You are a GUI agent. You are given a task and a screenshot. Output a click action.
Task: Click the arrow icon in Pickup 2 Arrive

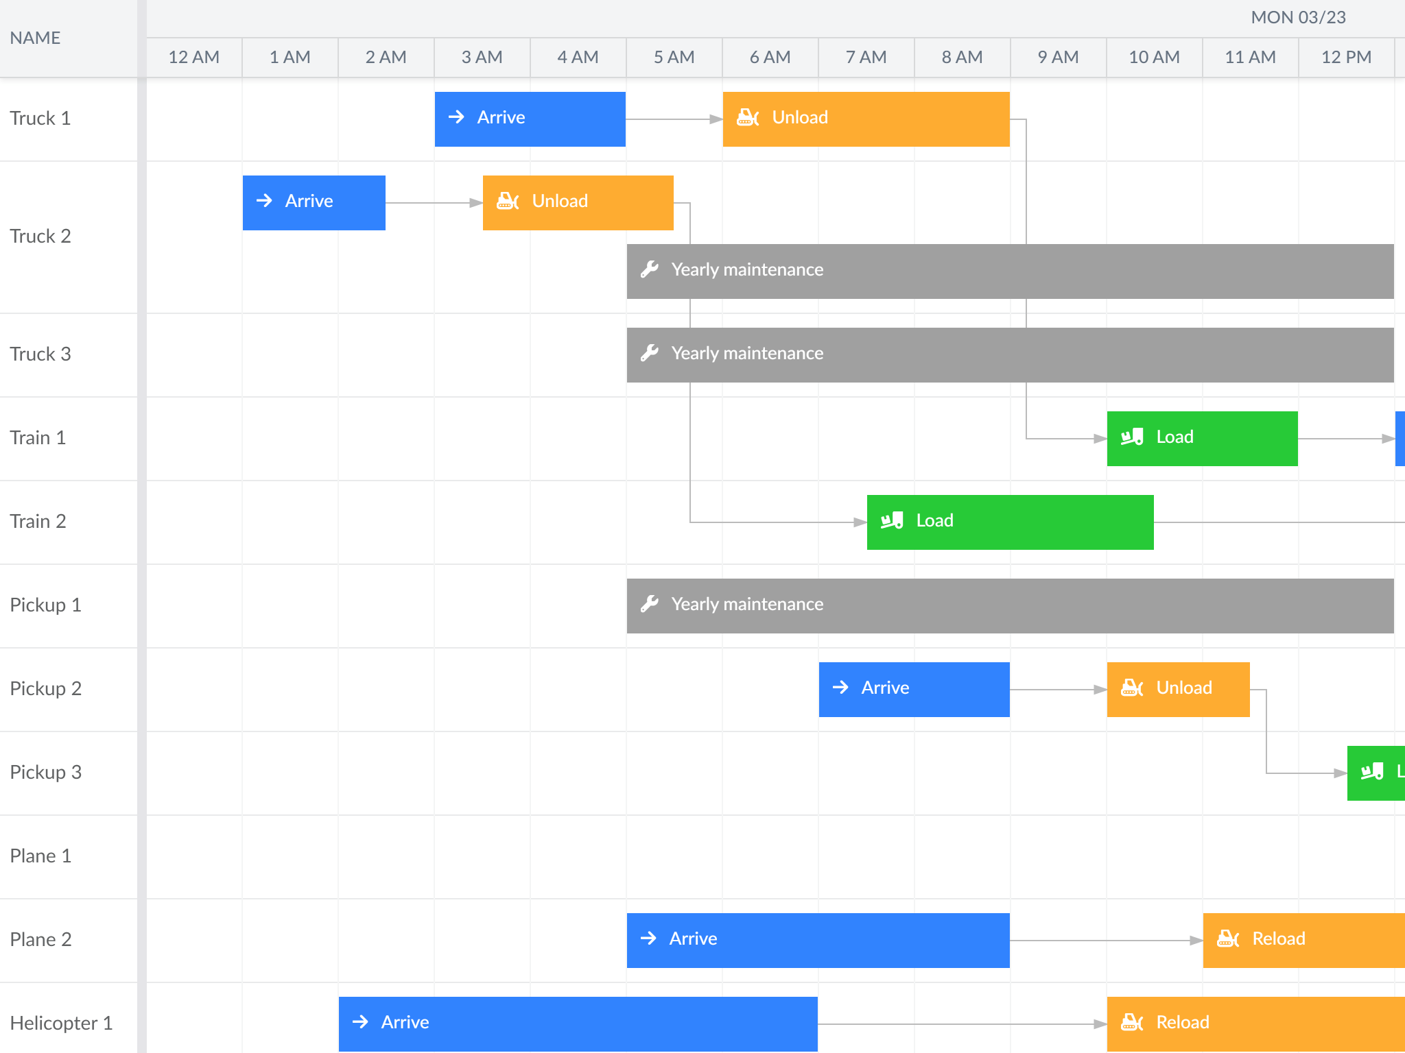[840, 688]
